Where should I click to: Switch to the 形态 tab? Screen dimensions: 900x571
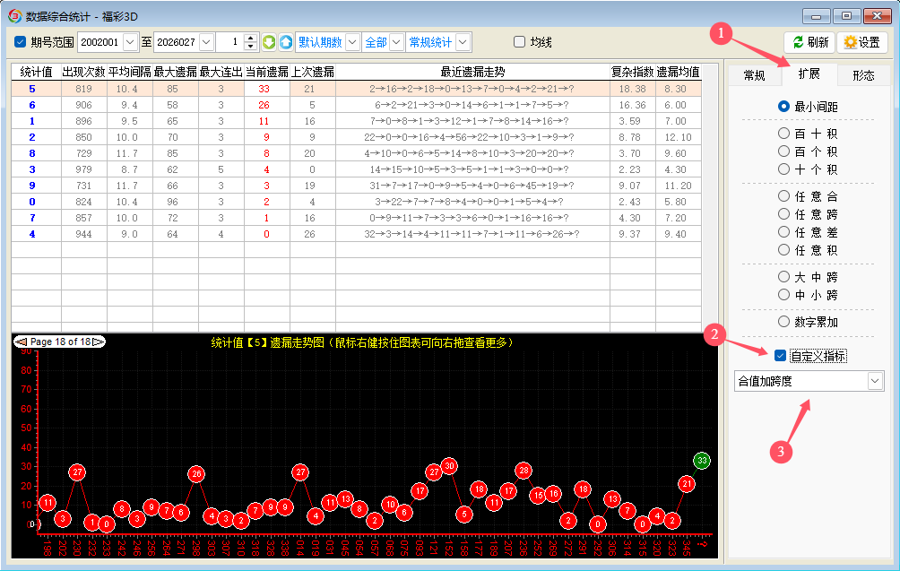[863, 75]
